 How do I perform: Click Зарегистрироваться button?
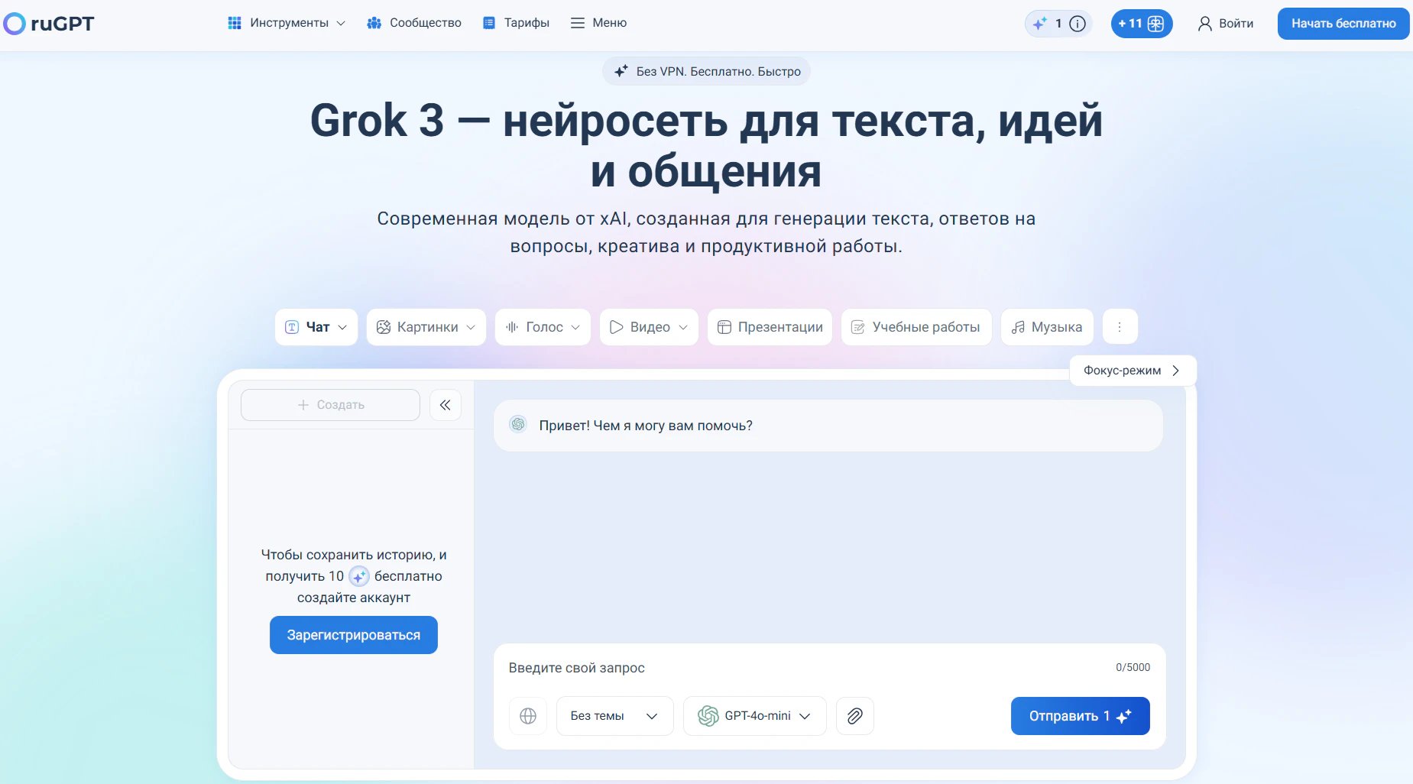coord(354,635)
